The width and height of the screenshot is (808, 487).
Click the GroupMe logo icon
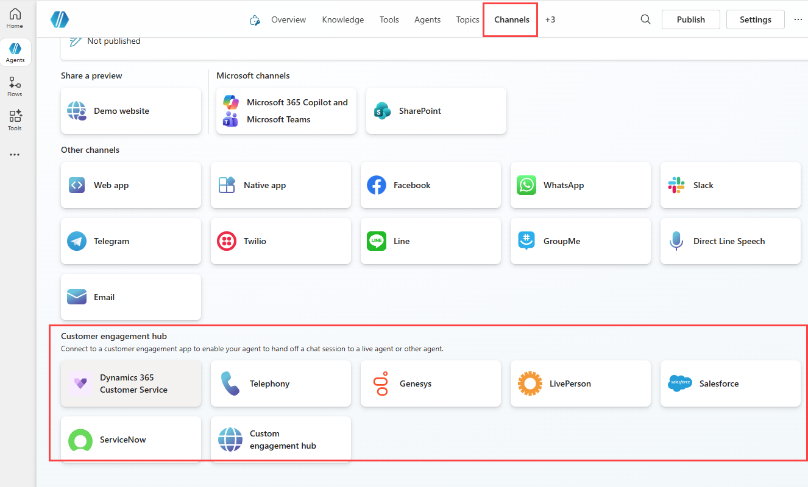[526, 241]
